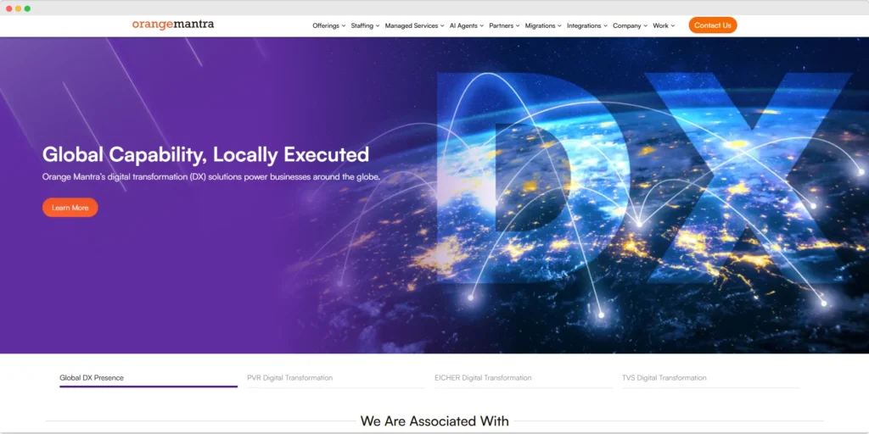
Task: Expand the Integrations dropdown
Action: 587,25
